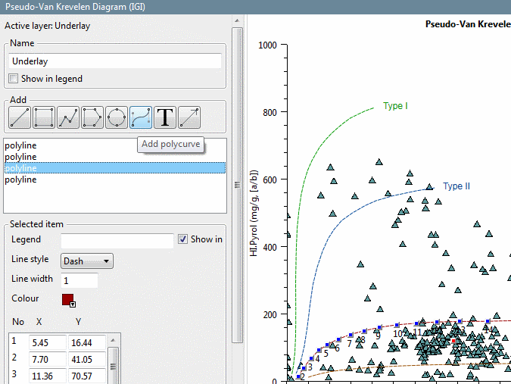Viewport: 511px width, 384px height.
Task: Click the panel scrollbar up arrow
Action: 237,20
